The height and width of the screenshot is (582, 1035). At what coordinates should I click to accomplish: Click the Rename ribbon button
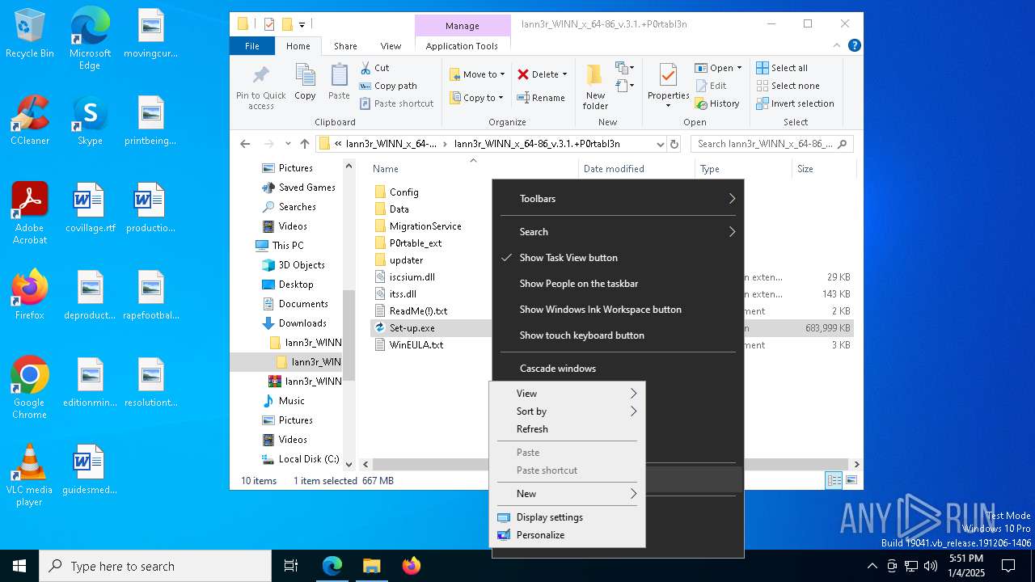coord(541,98)
